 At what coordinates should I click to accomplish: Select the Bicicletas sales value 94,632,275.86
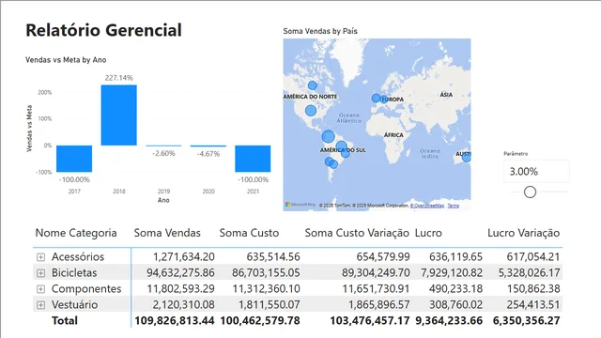[180, 273]
